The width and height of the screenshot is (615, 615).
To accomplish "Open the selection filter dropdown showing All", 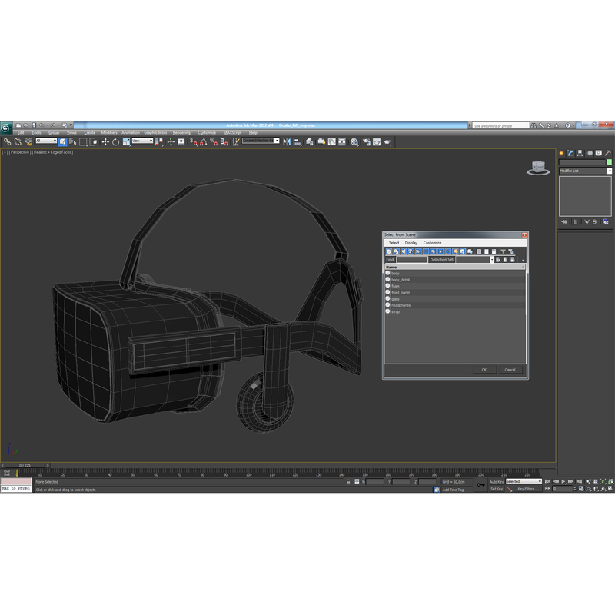I will (52, 142).
